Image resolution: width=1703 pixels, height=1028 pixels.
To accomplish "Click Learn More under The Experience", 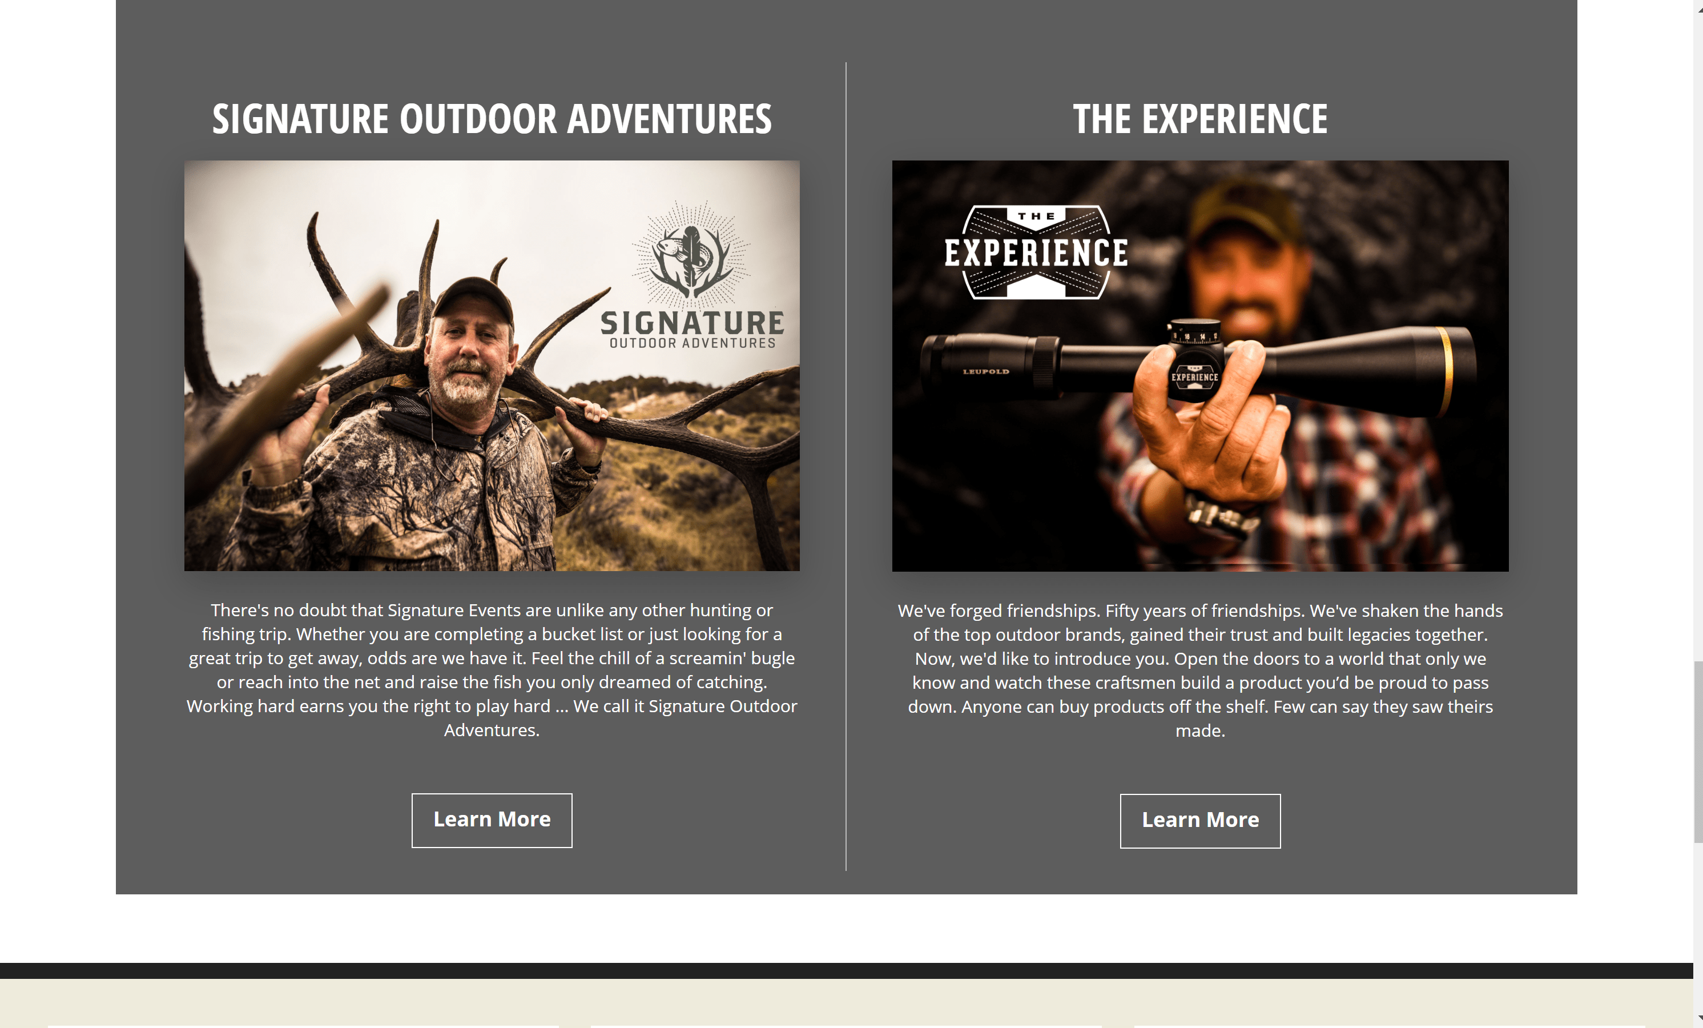I will 1200,821.
